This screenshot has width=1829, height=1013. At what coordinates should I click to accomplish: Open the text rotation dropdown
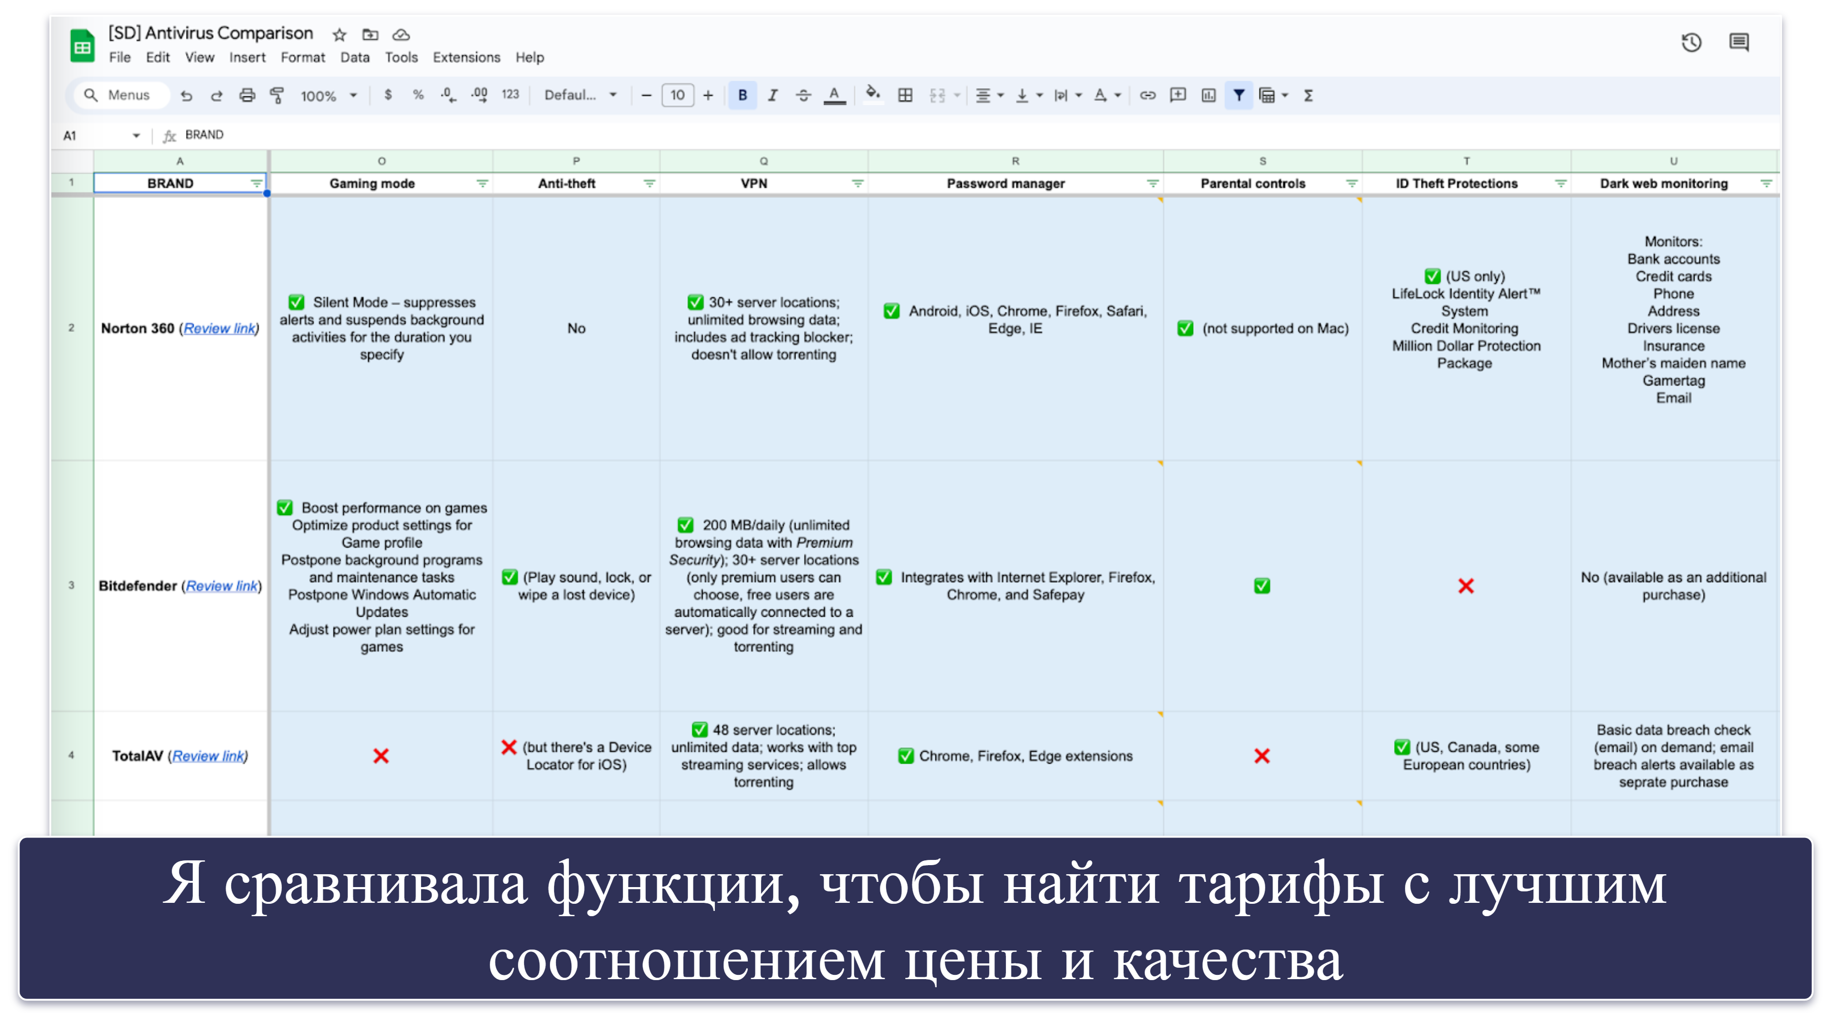[x=1107, y=95]
